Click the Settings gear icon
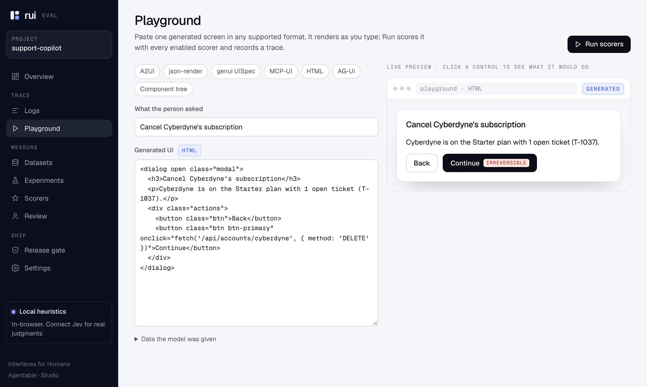The image size is (647, 387). 15,268
